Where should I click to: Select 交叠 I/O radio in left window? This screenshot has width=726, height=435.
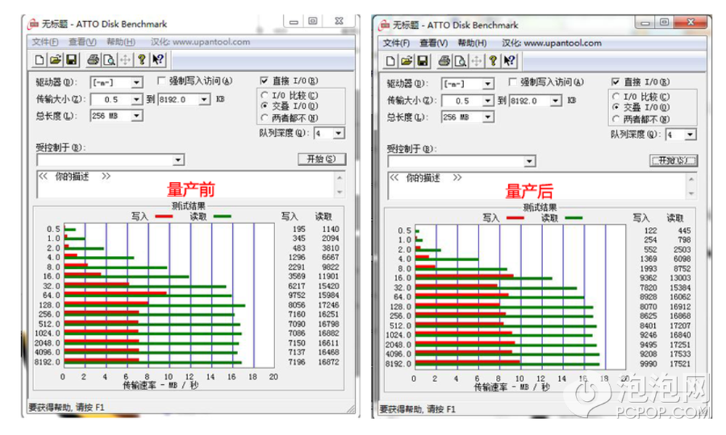click(x=265, y=106)
